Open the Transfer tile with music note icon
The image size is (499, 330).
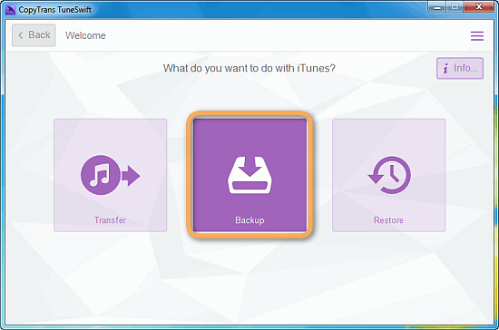point(110,175)
